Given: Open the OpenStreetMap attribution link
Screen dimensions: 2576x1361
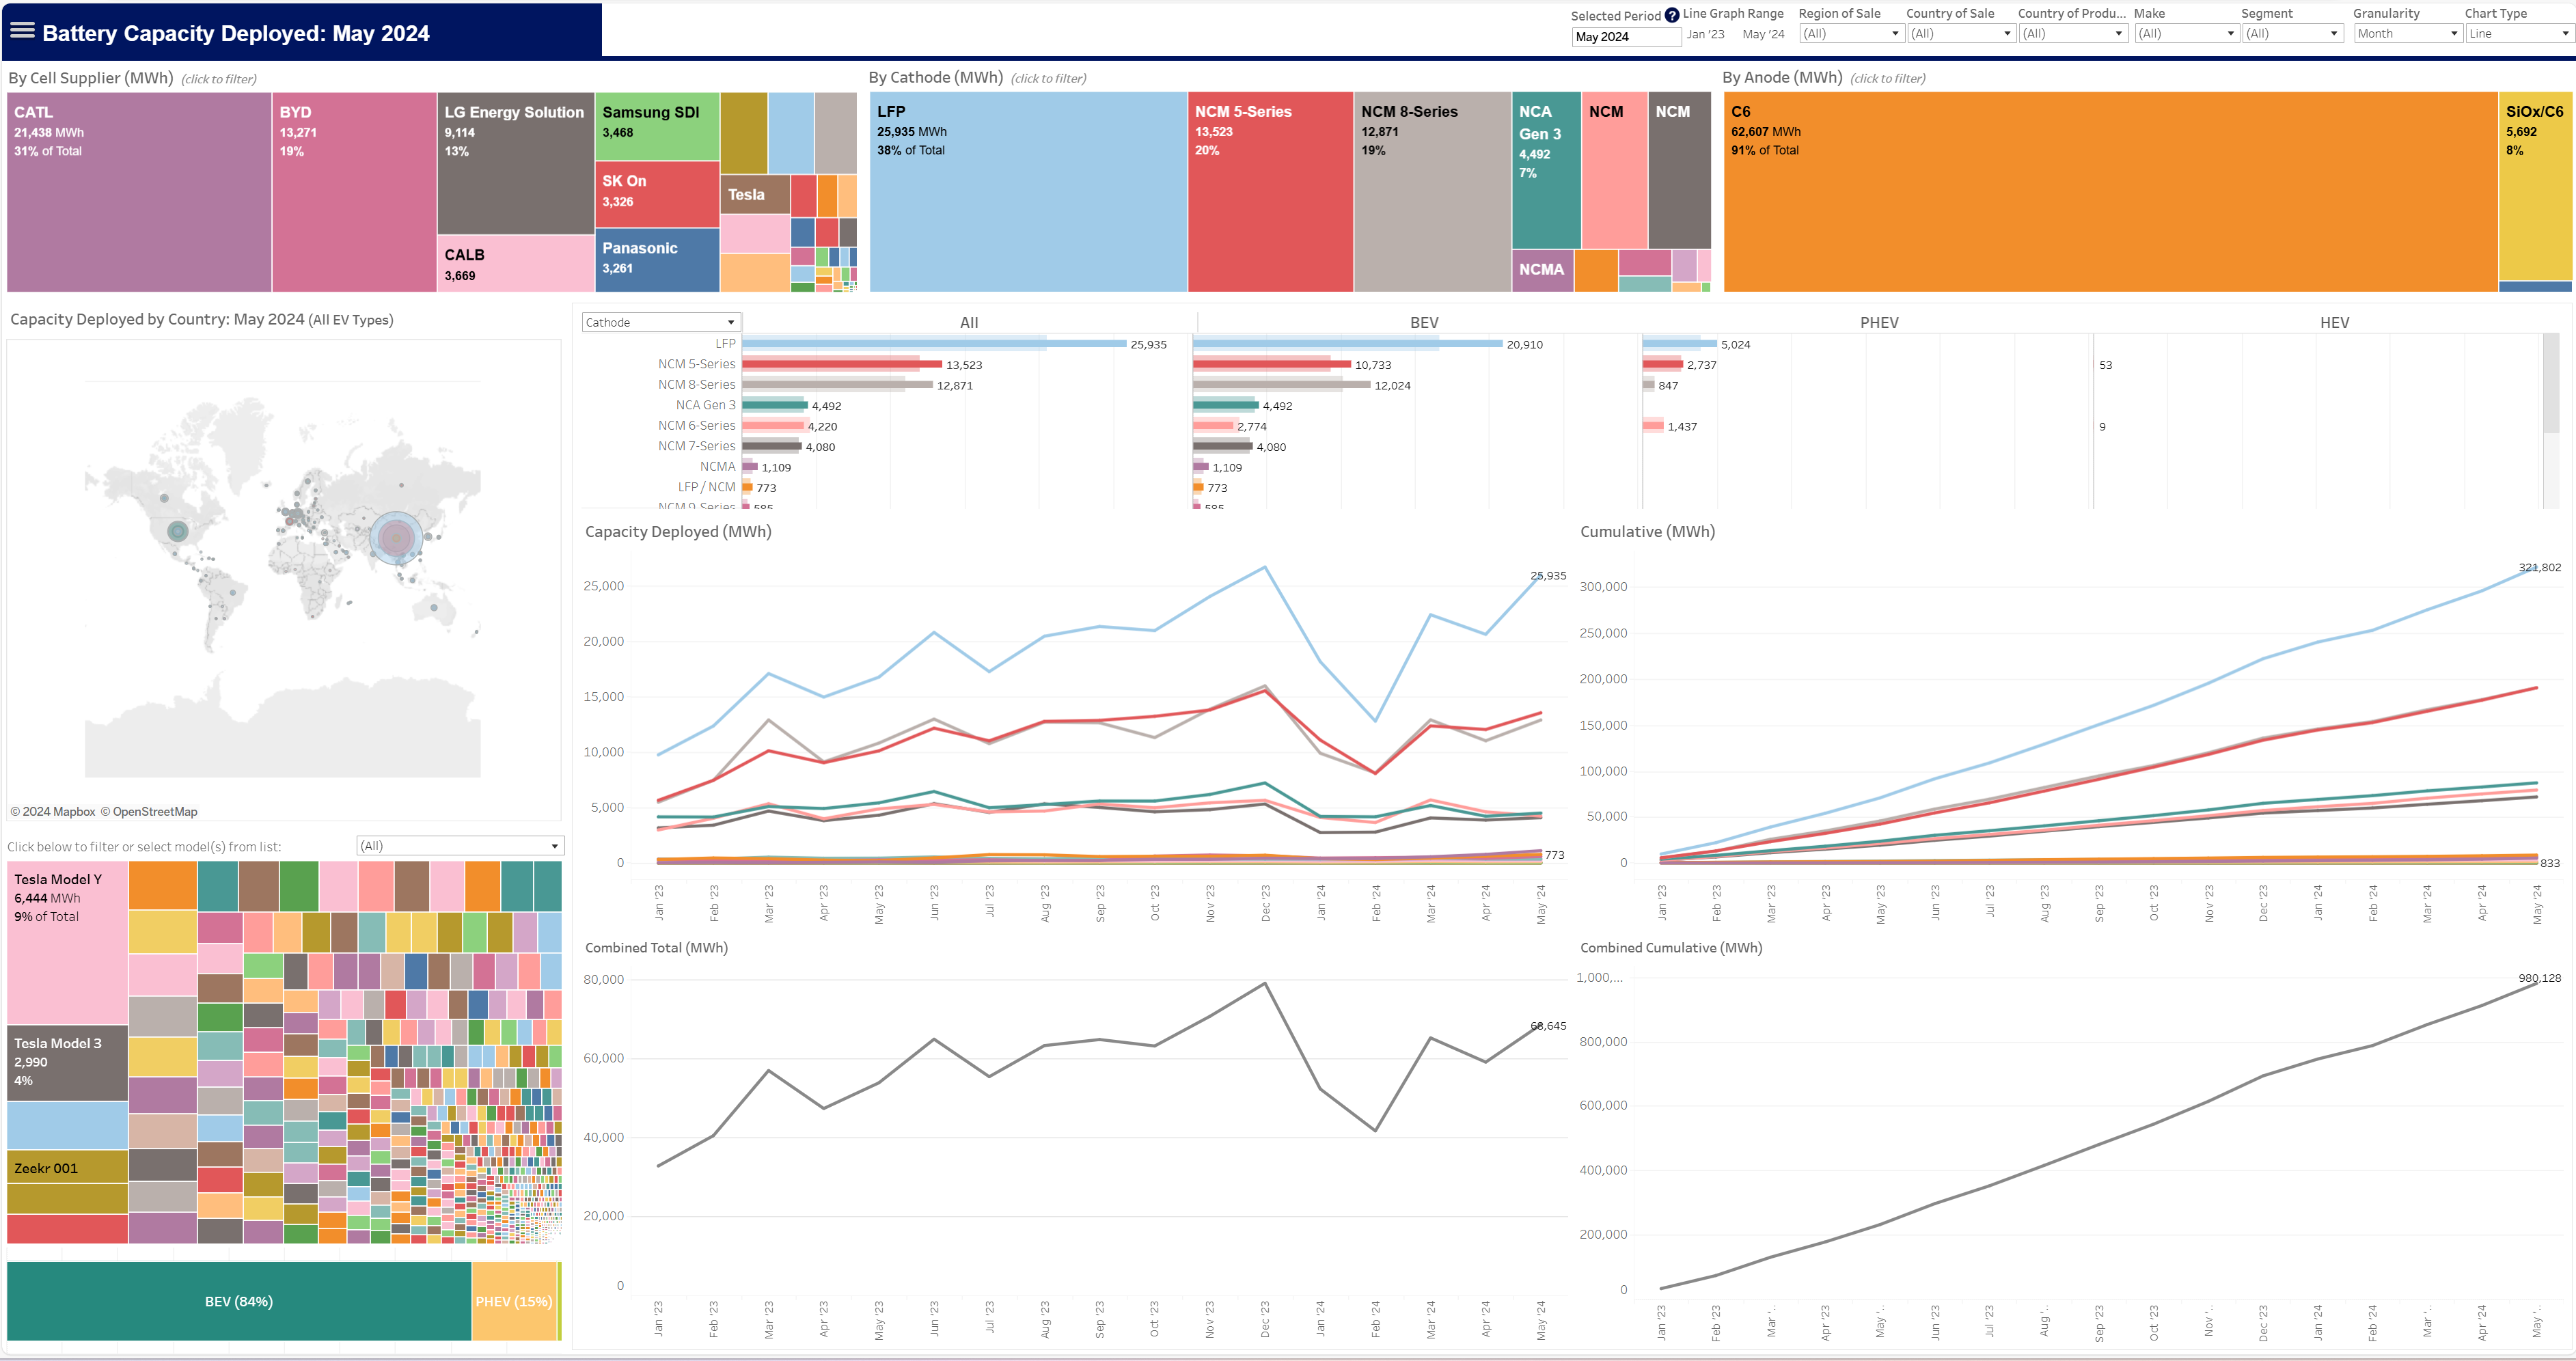Looking at the screenshot, I should [149, 811].
